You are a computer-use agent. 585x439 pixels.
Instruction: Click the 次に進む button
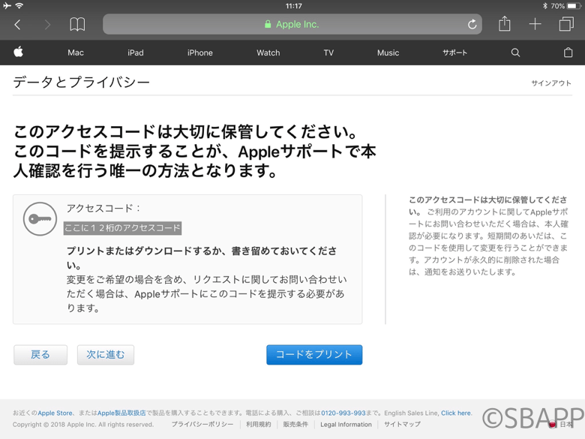click(106, 355)
